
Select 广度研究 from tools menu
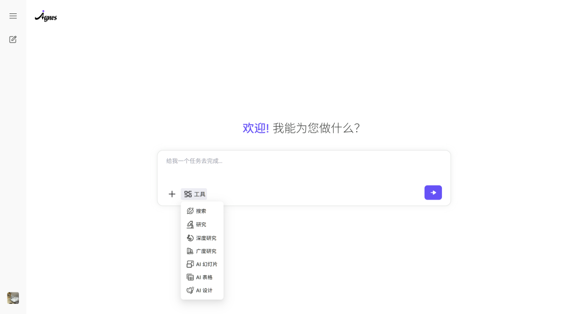202,251
